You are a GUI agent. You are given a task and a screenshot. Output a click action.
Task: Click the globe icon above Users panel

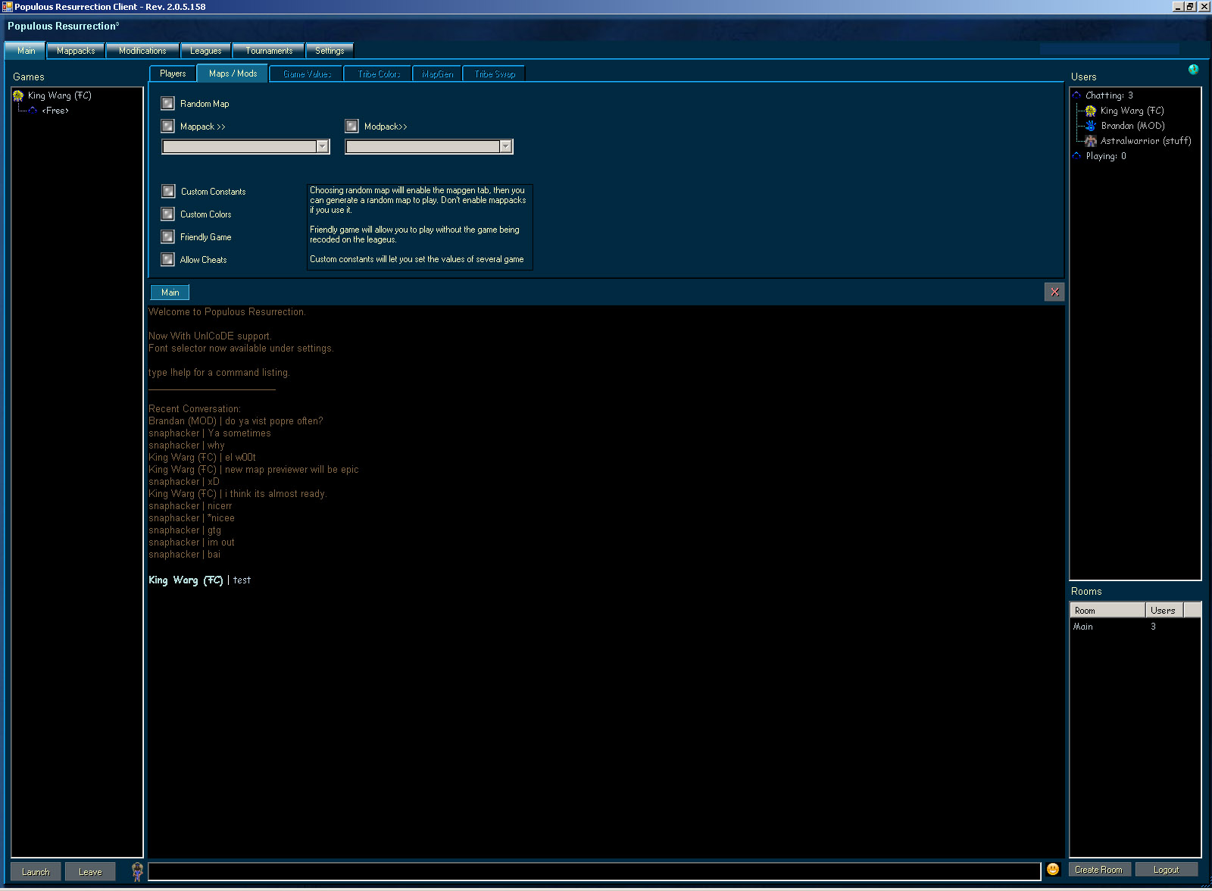tap(1193, 70)
